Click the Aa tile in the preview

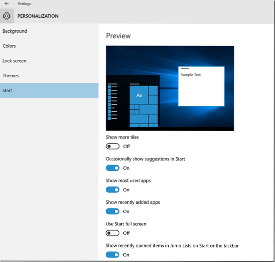pos(139,95)
